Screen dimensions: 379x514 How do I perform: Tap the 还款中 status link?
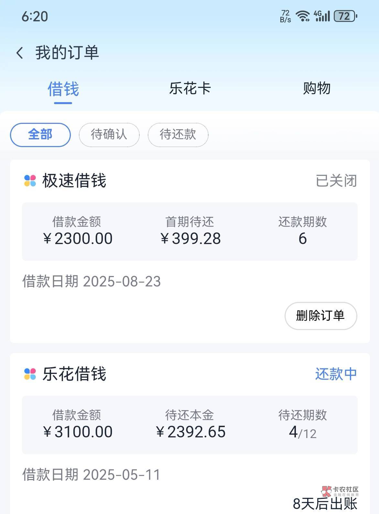(336, 374)
